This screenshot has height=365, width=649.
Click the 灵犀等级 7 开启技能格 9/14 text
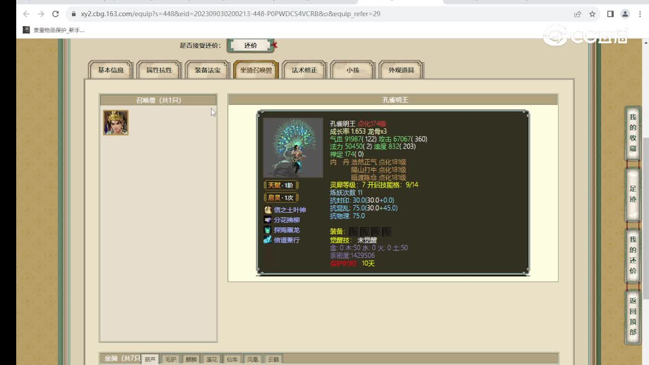(374, 185)
